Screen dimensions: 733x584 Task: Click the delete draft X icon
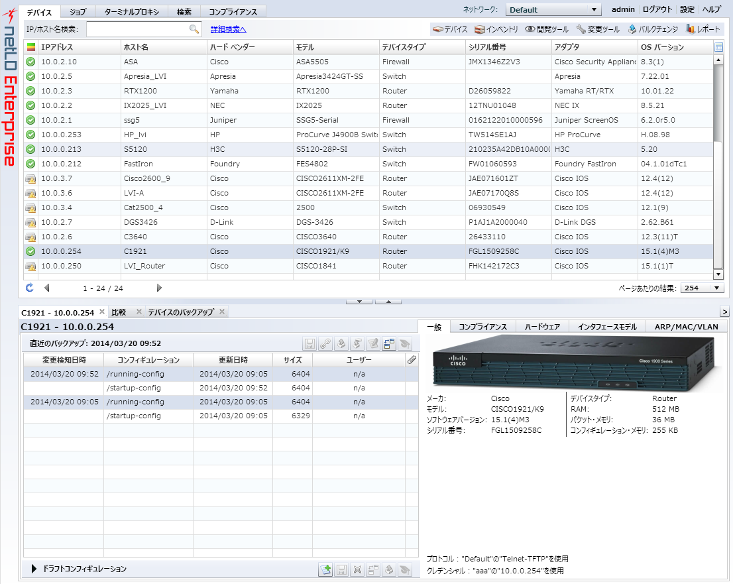[358, 569]
